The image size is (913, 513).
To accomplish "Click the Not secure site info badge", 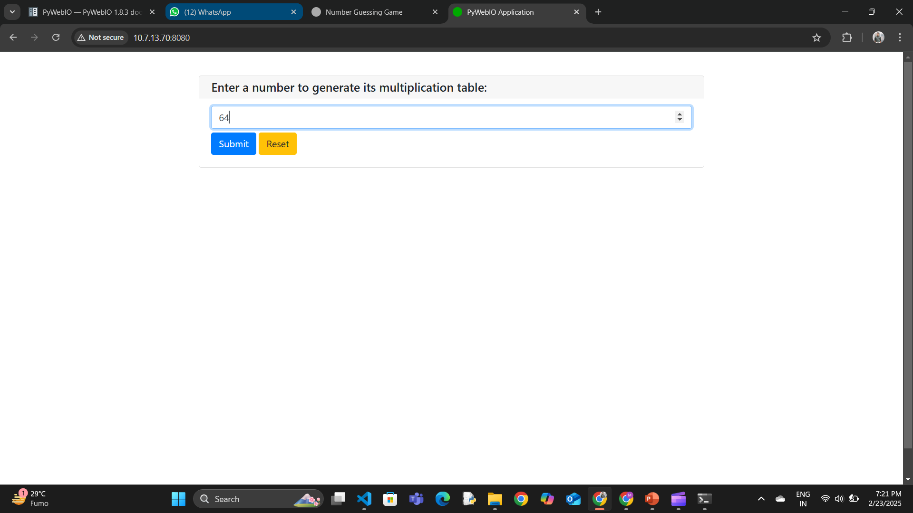I will 100,38.
